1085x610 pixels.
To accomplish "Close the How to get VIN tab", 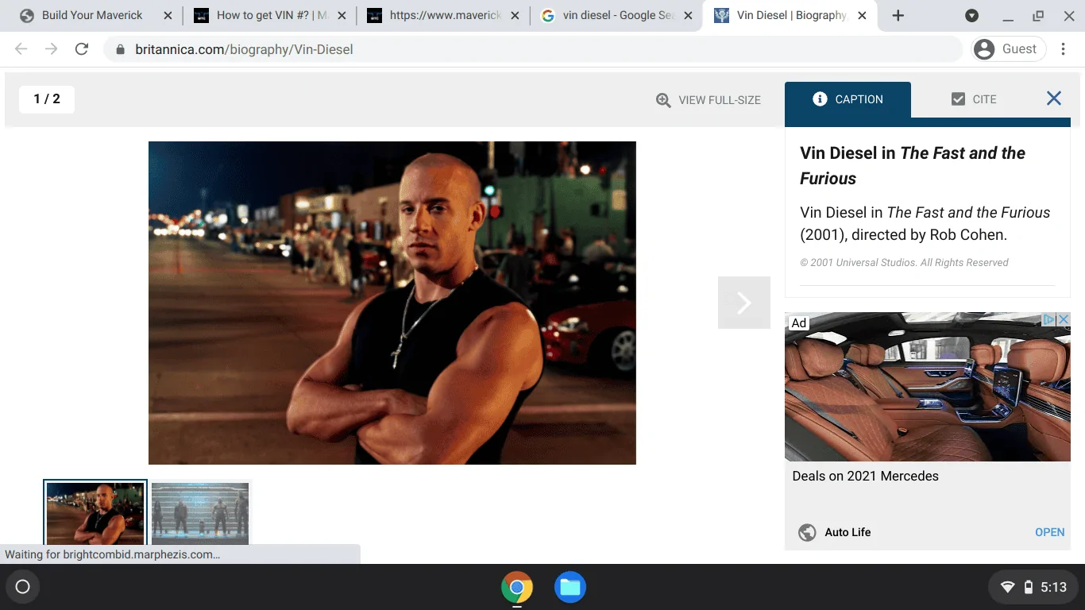I will tap(342, 16).
